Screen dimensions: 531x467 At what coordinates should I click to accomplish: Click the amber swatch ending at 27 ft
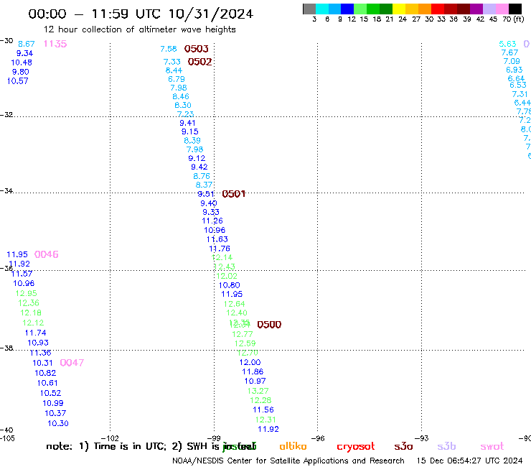pos(412,9)
